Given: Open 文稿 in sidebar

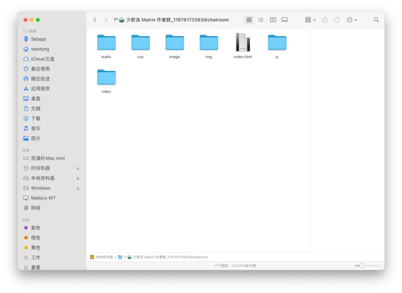Looking at the screenshot, I should point(51,108).
